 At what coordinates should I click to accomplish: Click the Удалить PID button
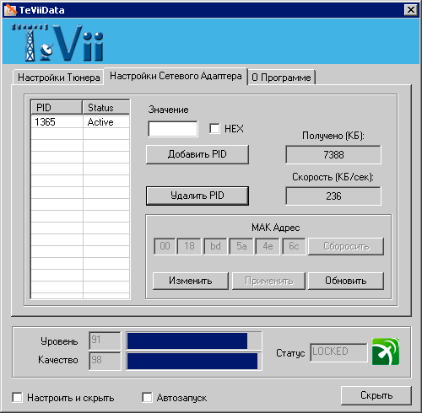[x=197, y=196]
